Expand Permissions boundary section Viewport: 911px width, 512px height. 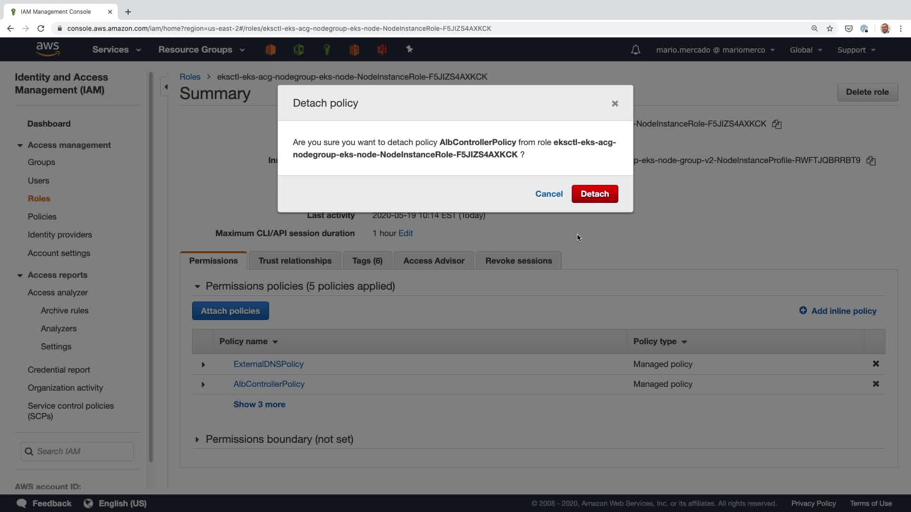tap(197, 439)
